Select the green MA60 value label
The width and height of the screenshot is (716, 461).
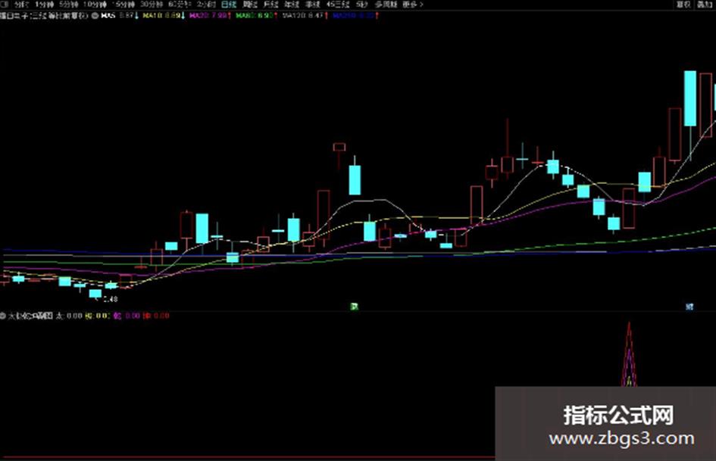pyautogui.click(x=257, y=16)
